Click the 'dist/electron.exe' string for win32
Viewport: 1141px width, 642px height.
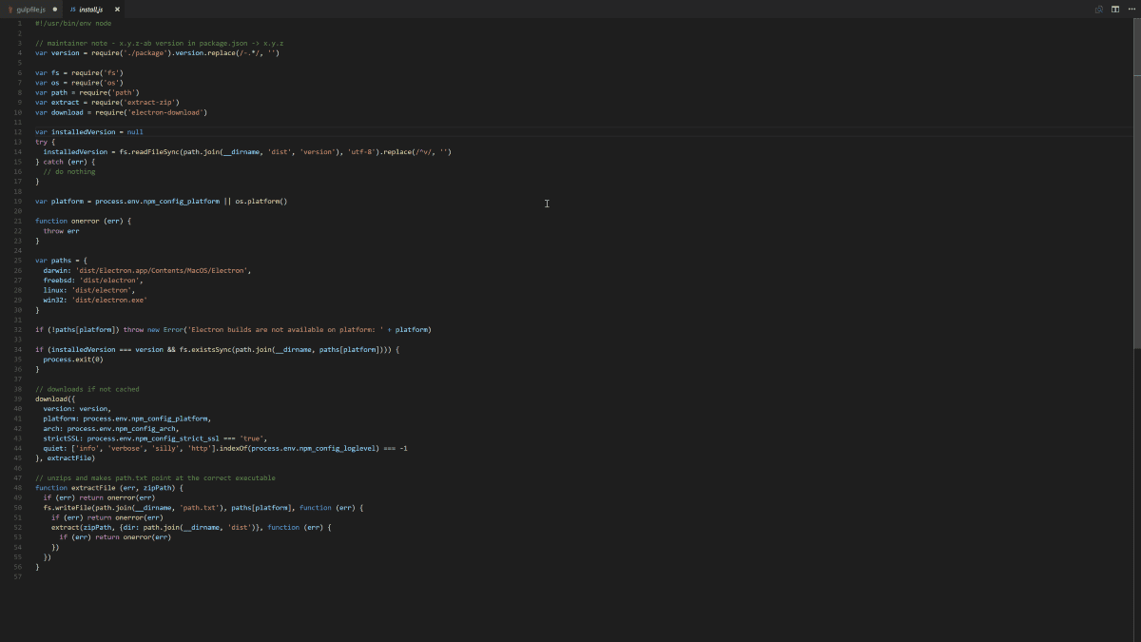point(109,300)
